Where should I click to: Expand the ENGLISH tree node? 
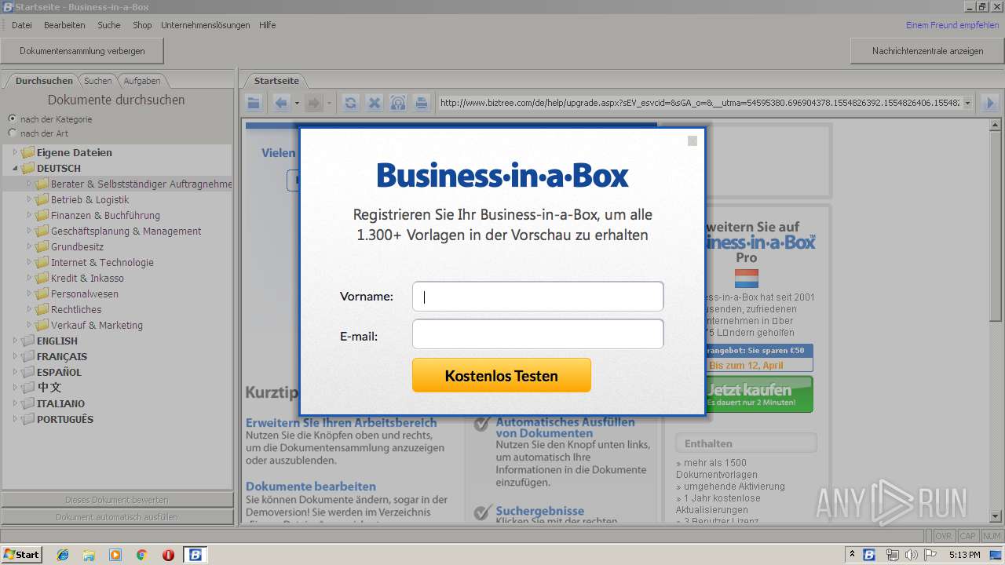(x=15, y=341)
